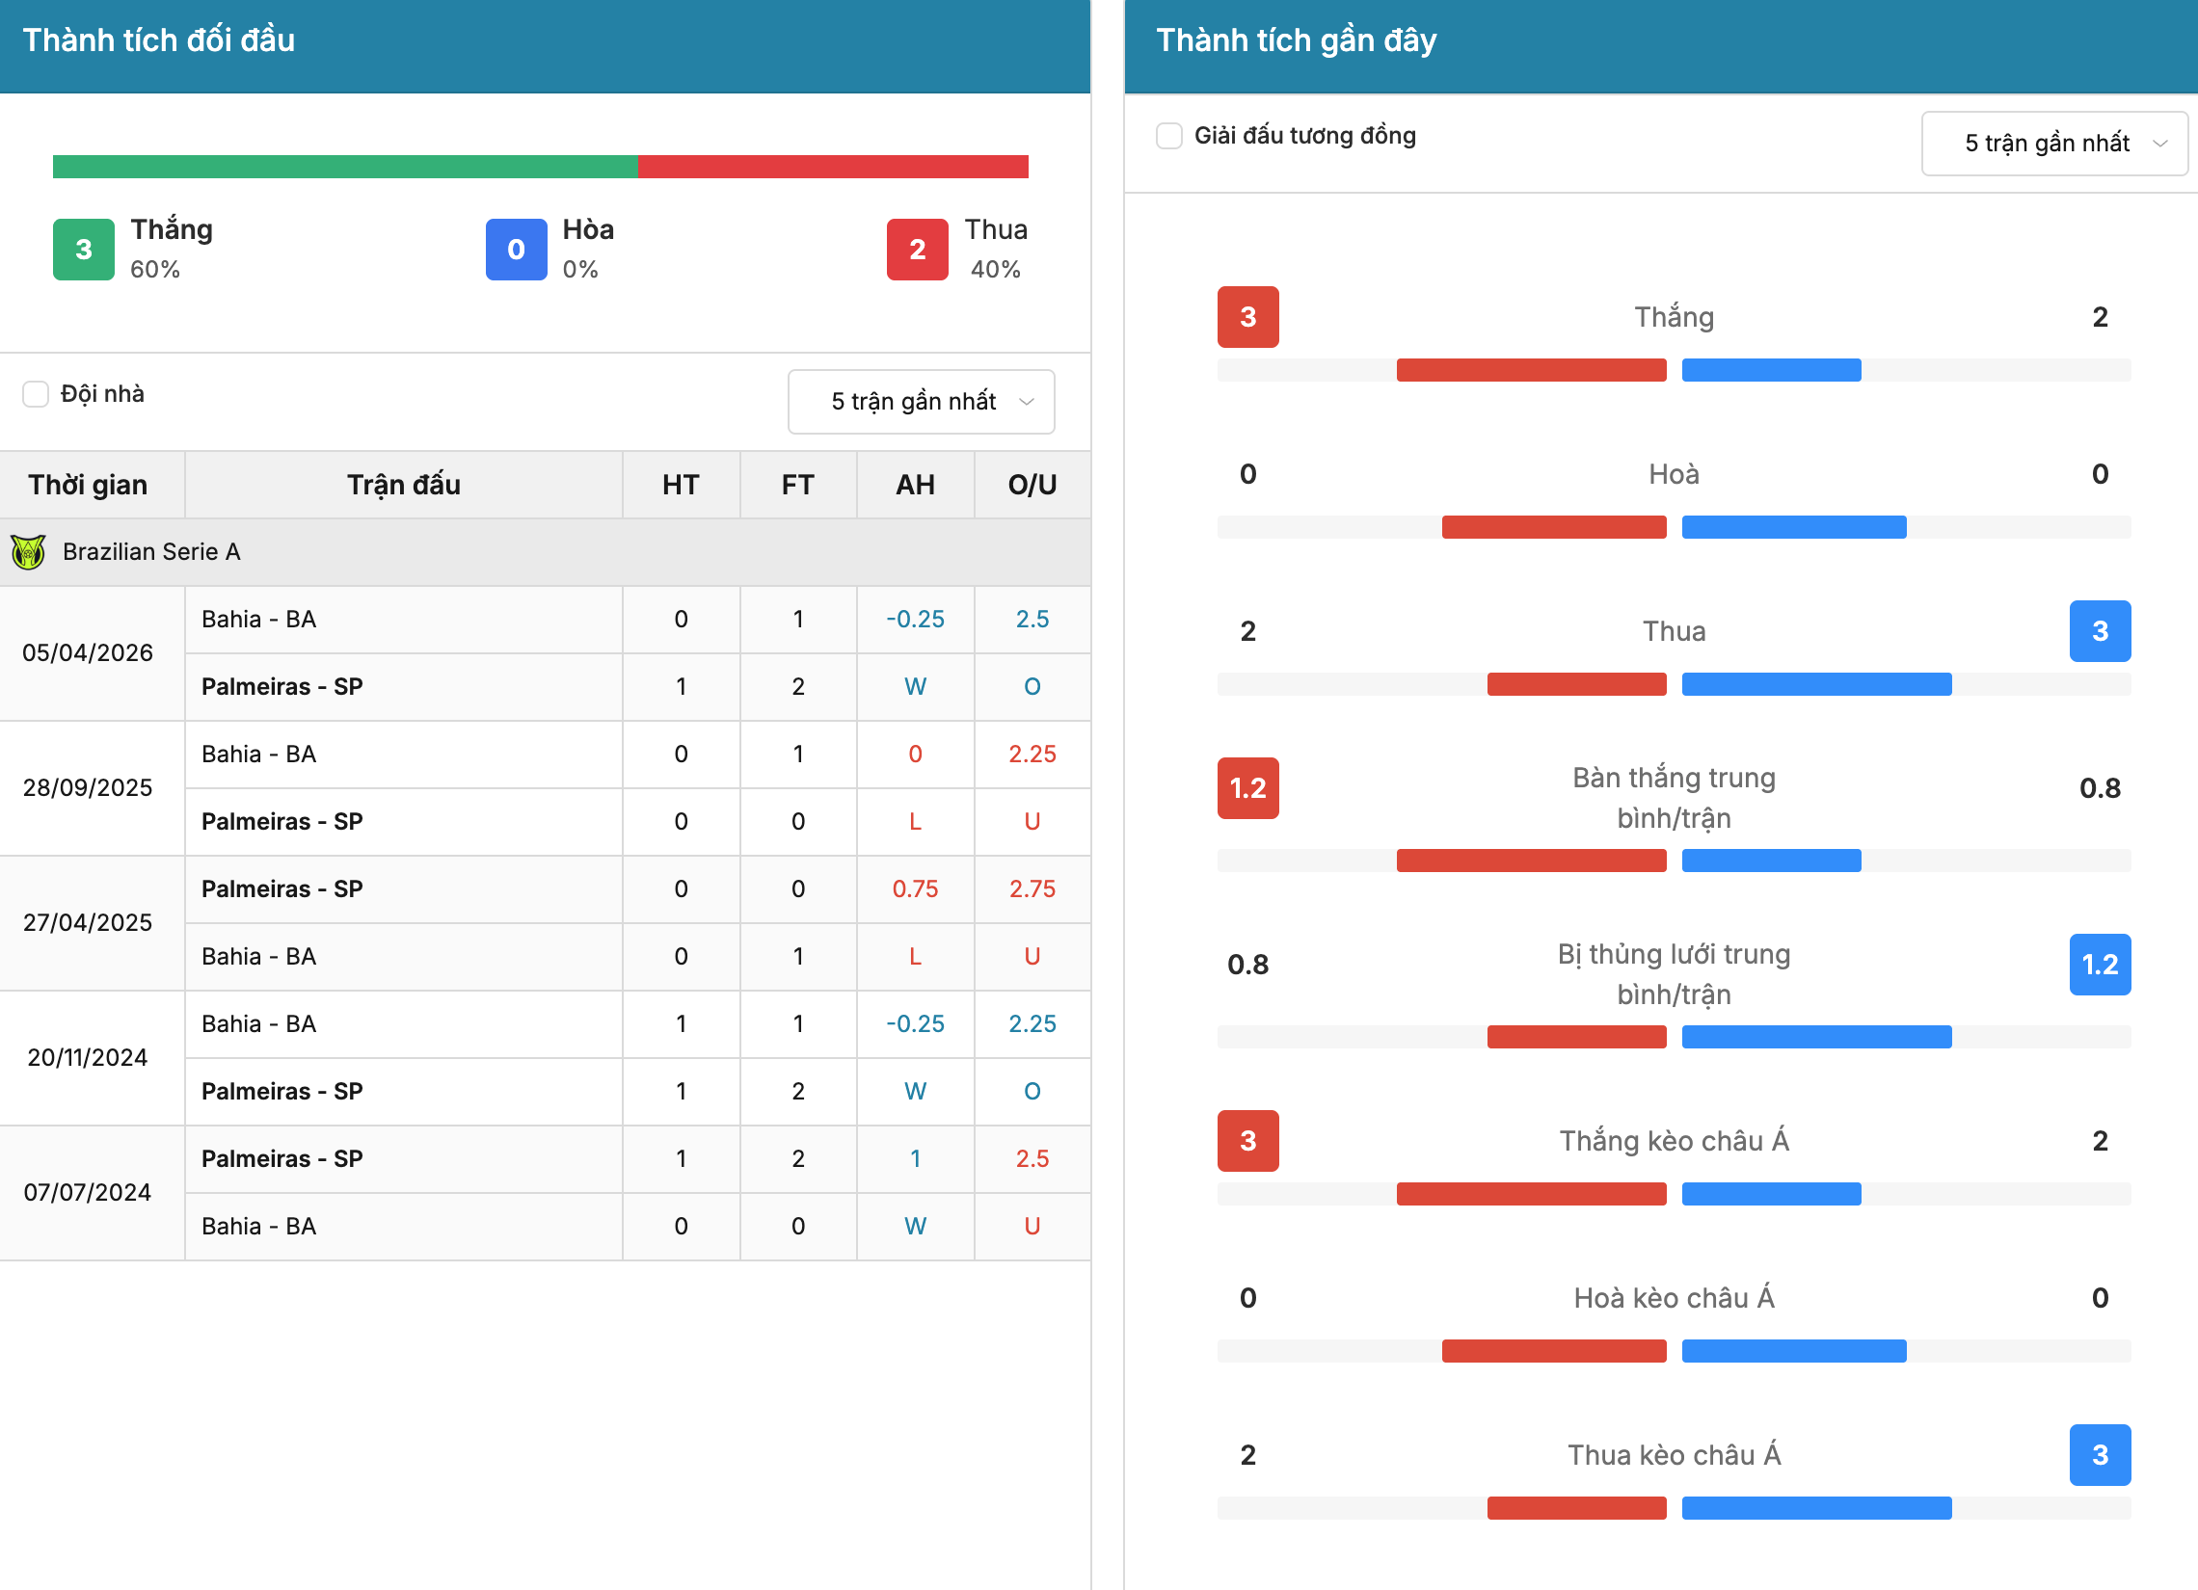Click the Brazilian Serie A league logo

coord(28,552)
